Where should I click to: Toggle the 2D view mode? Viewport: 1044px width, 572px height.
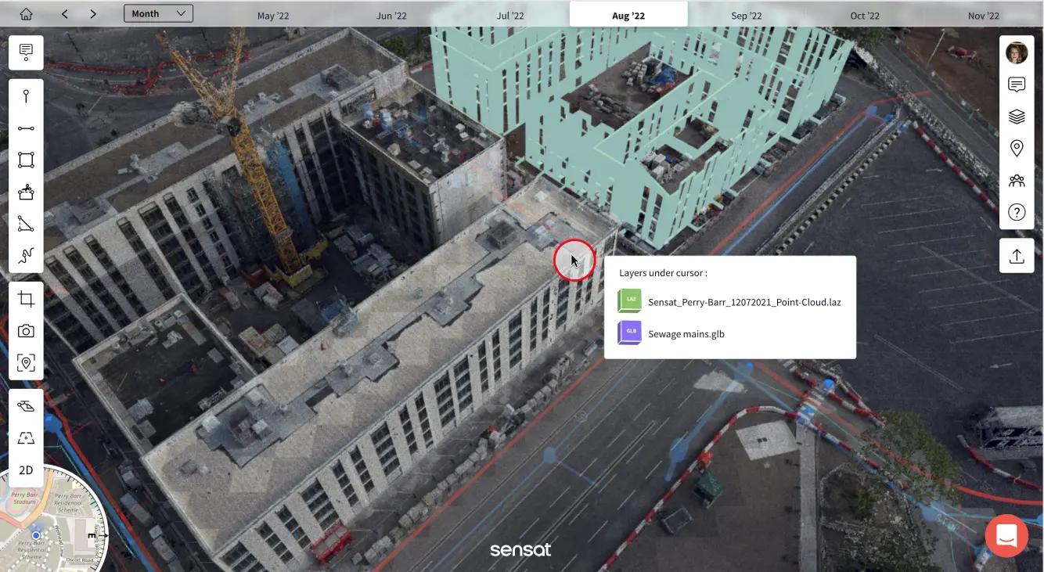click(x=26, y=470)
